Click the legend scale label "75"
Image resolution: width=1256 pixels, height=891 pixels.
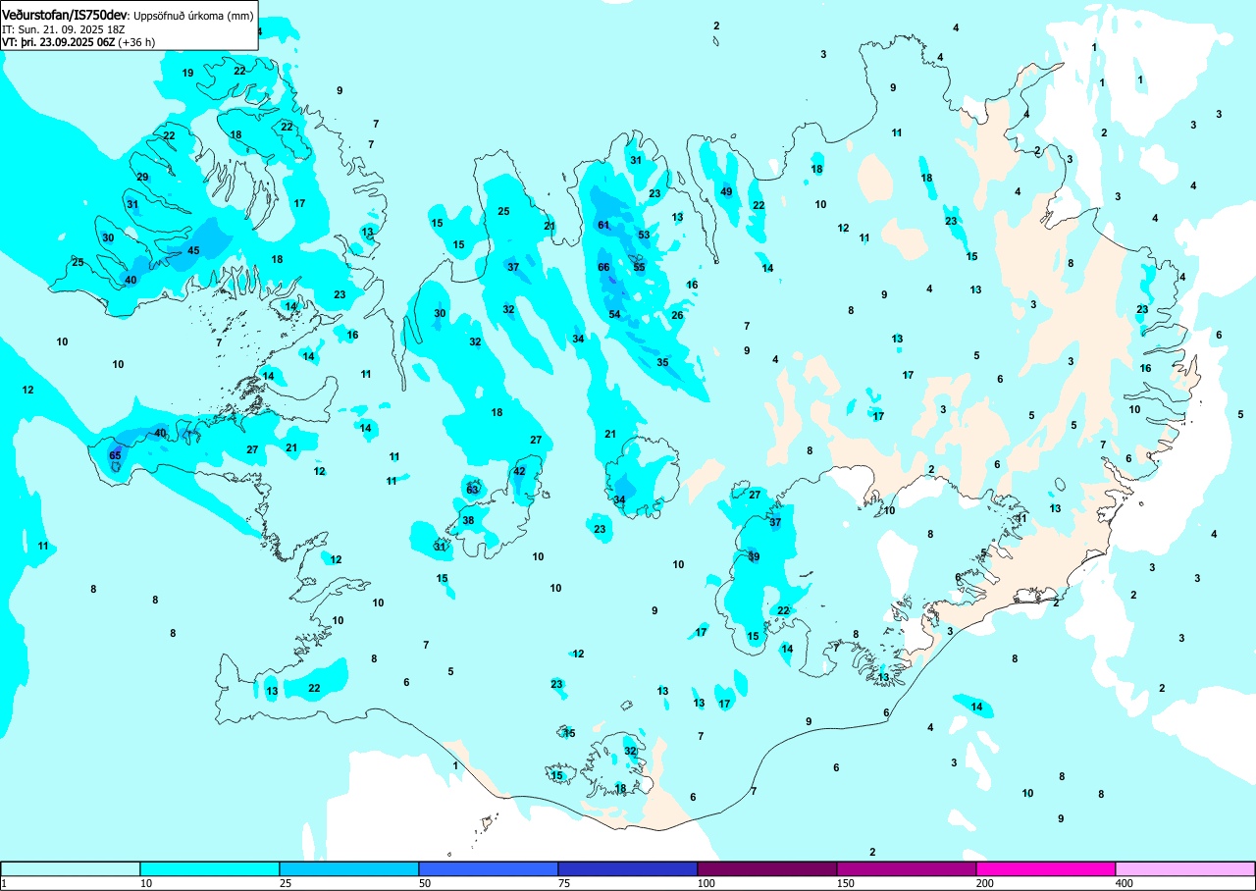coord(565,884)
